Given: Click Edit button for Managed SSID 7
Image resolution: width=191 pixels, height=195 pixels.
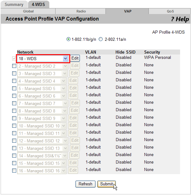Looking at the screenshot, I should point(75,103).
